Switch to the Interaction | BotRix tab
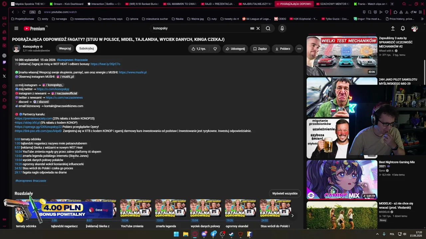This screenshot has width=426, height=239. (105, 4)
